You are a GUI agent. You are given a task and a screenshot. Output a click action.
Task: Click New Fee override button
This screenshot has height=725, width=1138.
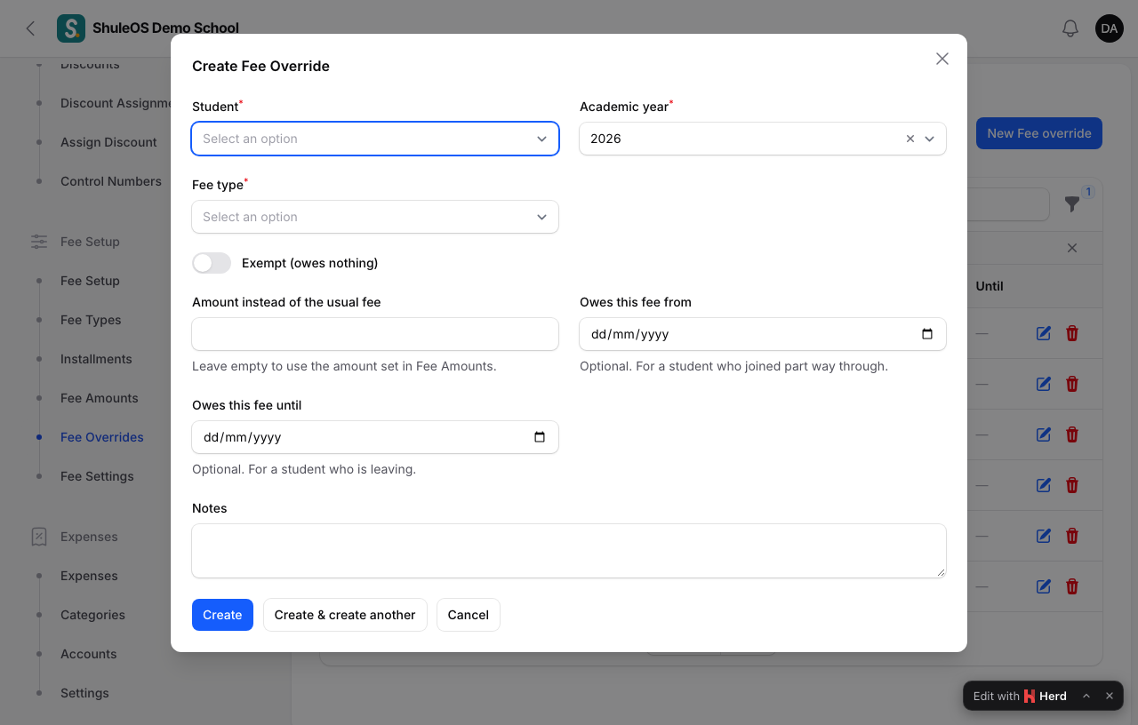point(1039,133)
